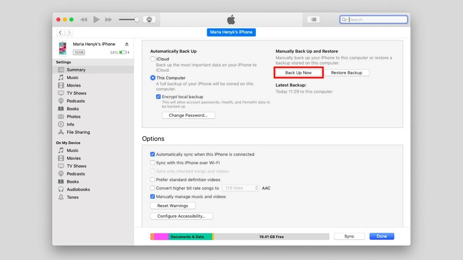
Task: Select Photos in the Settings sidebar
Action: coord(73,117)
